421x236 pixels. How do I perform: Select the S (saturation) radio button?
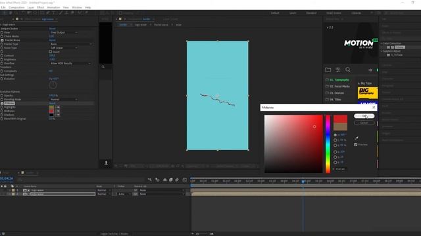coord(335,140)
